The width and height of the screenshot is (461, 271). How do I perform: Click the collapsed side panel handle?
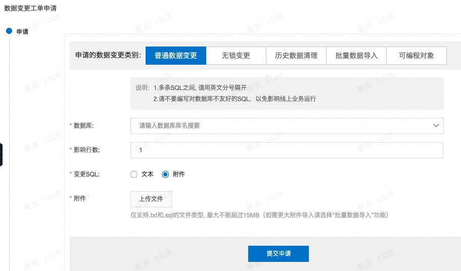point(1,155)
